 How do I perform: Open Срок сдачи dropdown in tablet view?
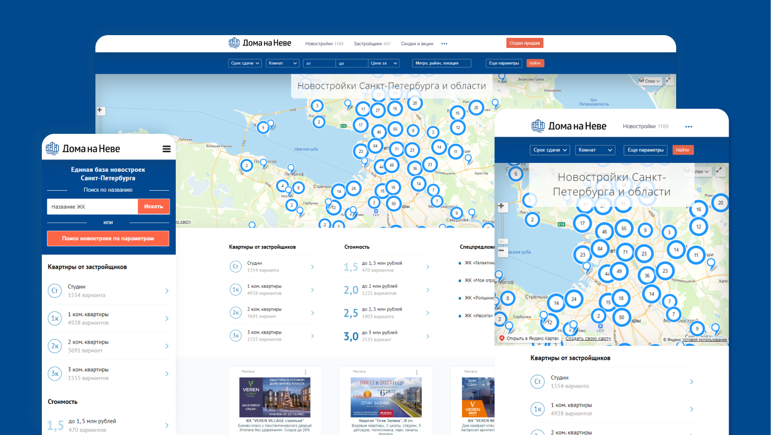pyautogui.click(x=550, y=150)
